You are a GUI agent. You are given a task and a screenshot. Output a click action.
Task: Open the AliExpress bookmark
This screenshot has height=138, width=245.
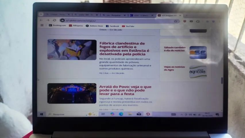pos(76,26)
